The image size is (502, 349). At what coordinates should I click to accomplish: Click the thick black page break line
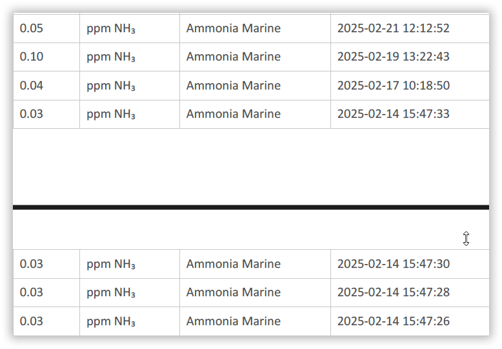(x=251, y=207)
